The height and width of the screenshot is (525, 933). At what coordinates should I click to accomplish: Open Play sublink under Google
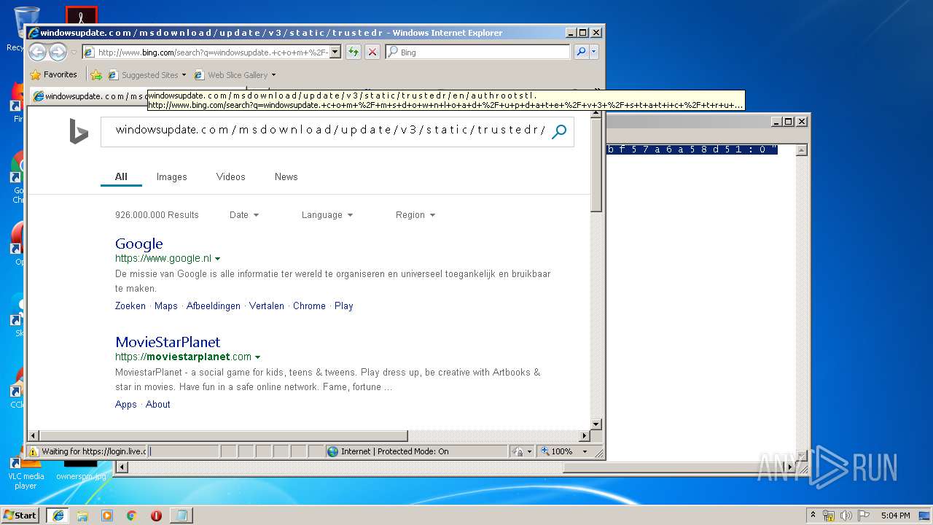coord(344,306)
